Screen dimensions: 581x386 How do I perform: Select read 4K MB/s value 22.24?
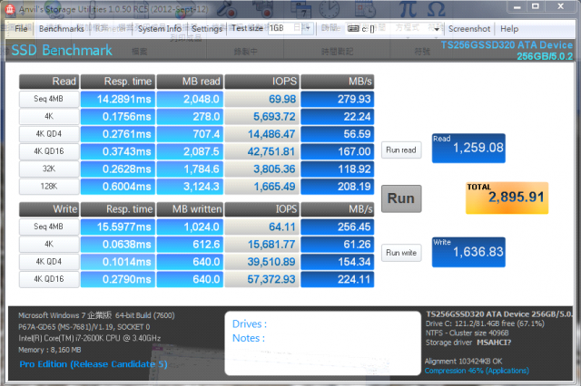coord(337,117)
